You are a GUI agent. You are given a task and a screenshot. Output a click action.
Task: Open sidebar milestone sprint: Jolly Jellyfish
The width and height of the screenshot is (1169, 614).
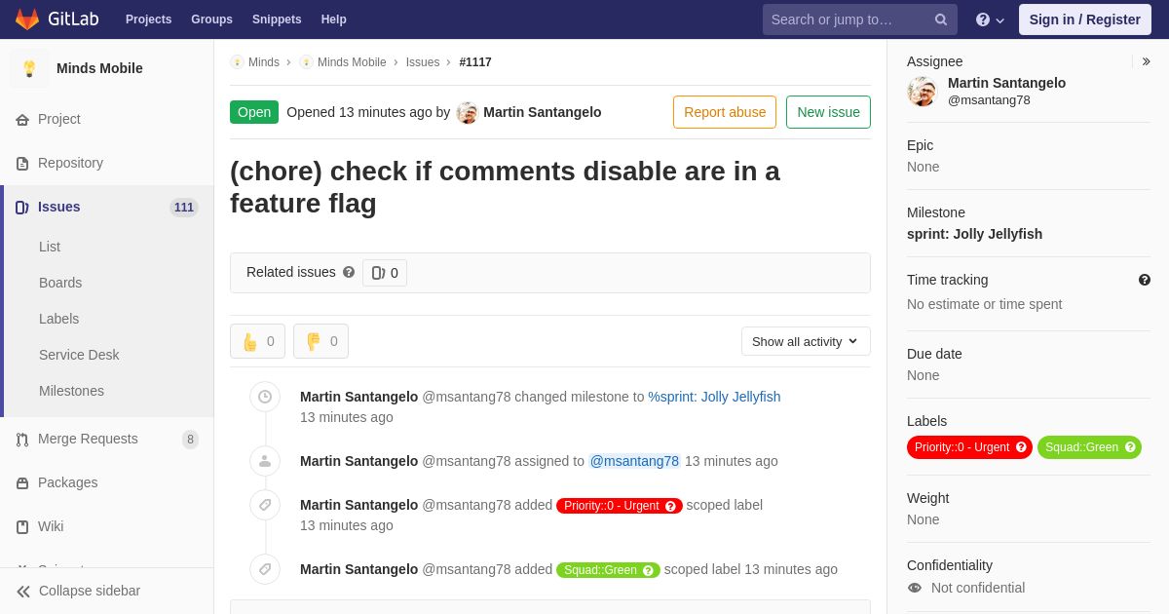(x=974, y=234)
